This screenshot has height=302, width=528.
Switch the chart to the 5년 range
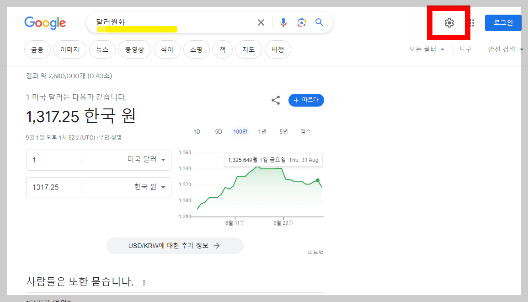tap(283, 131)
